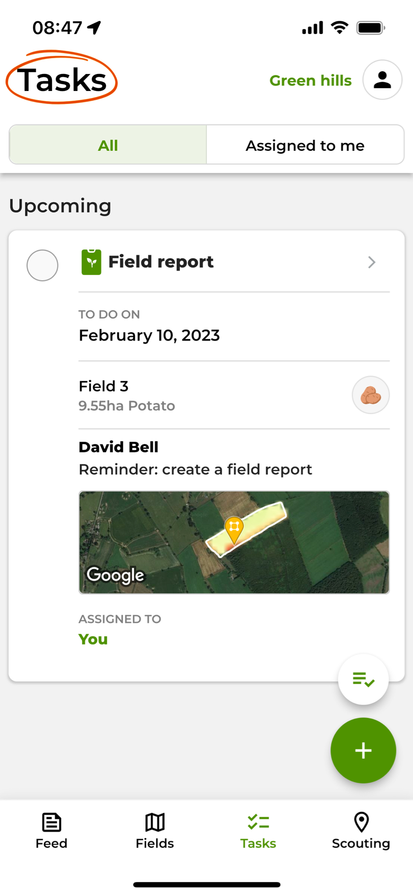413x896 pixels.
Task: Open the Green hills farm selector
Action: click(x=310, y=80)
